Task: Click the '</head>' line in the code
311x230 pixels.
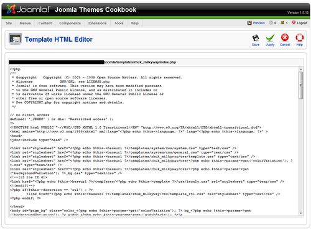Action: [17, 206]
